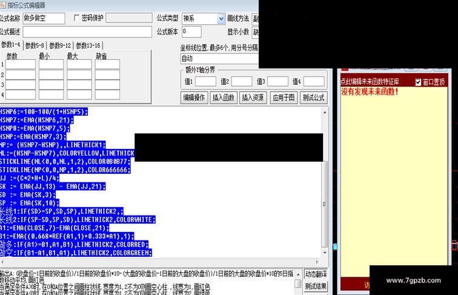Viewport: 458px width, 295px height.
Task: Switch to the 参数1-4 tab
Action: point(11,45)
